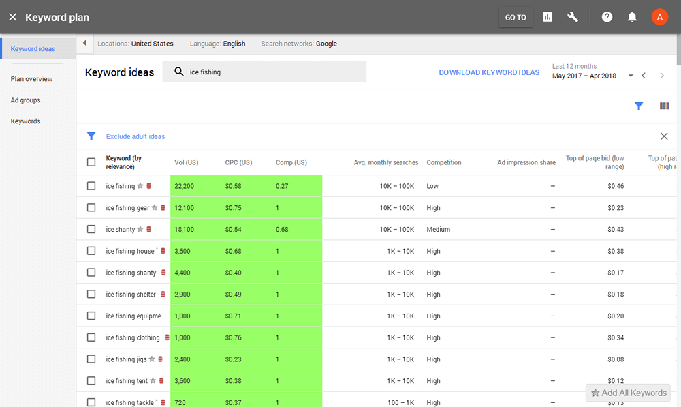The width and height of the screenshot is (681, 407).
Task: Open Plan overview section
Action: point(32,79)
